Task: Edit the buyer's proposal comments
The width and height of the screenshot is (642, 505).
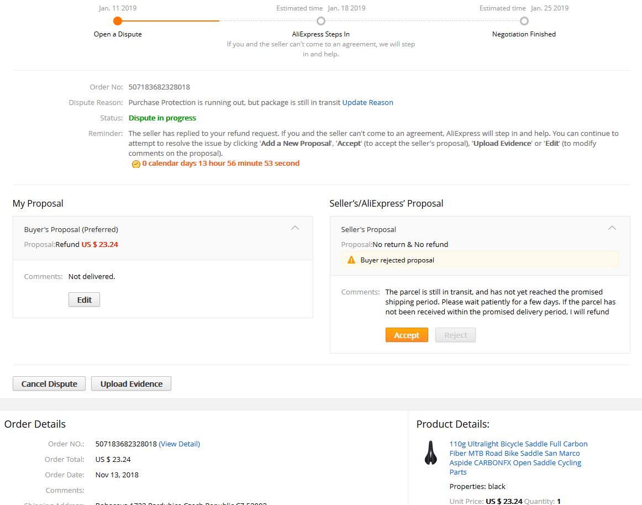Action: coord(84,299)
